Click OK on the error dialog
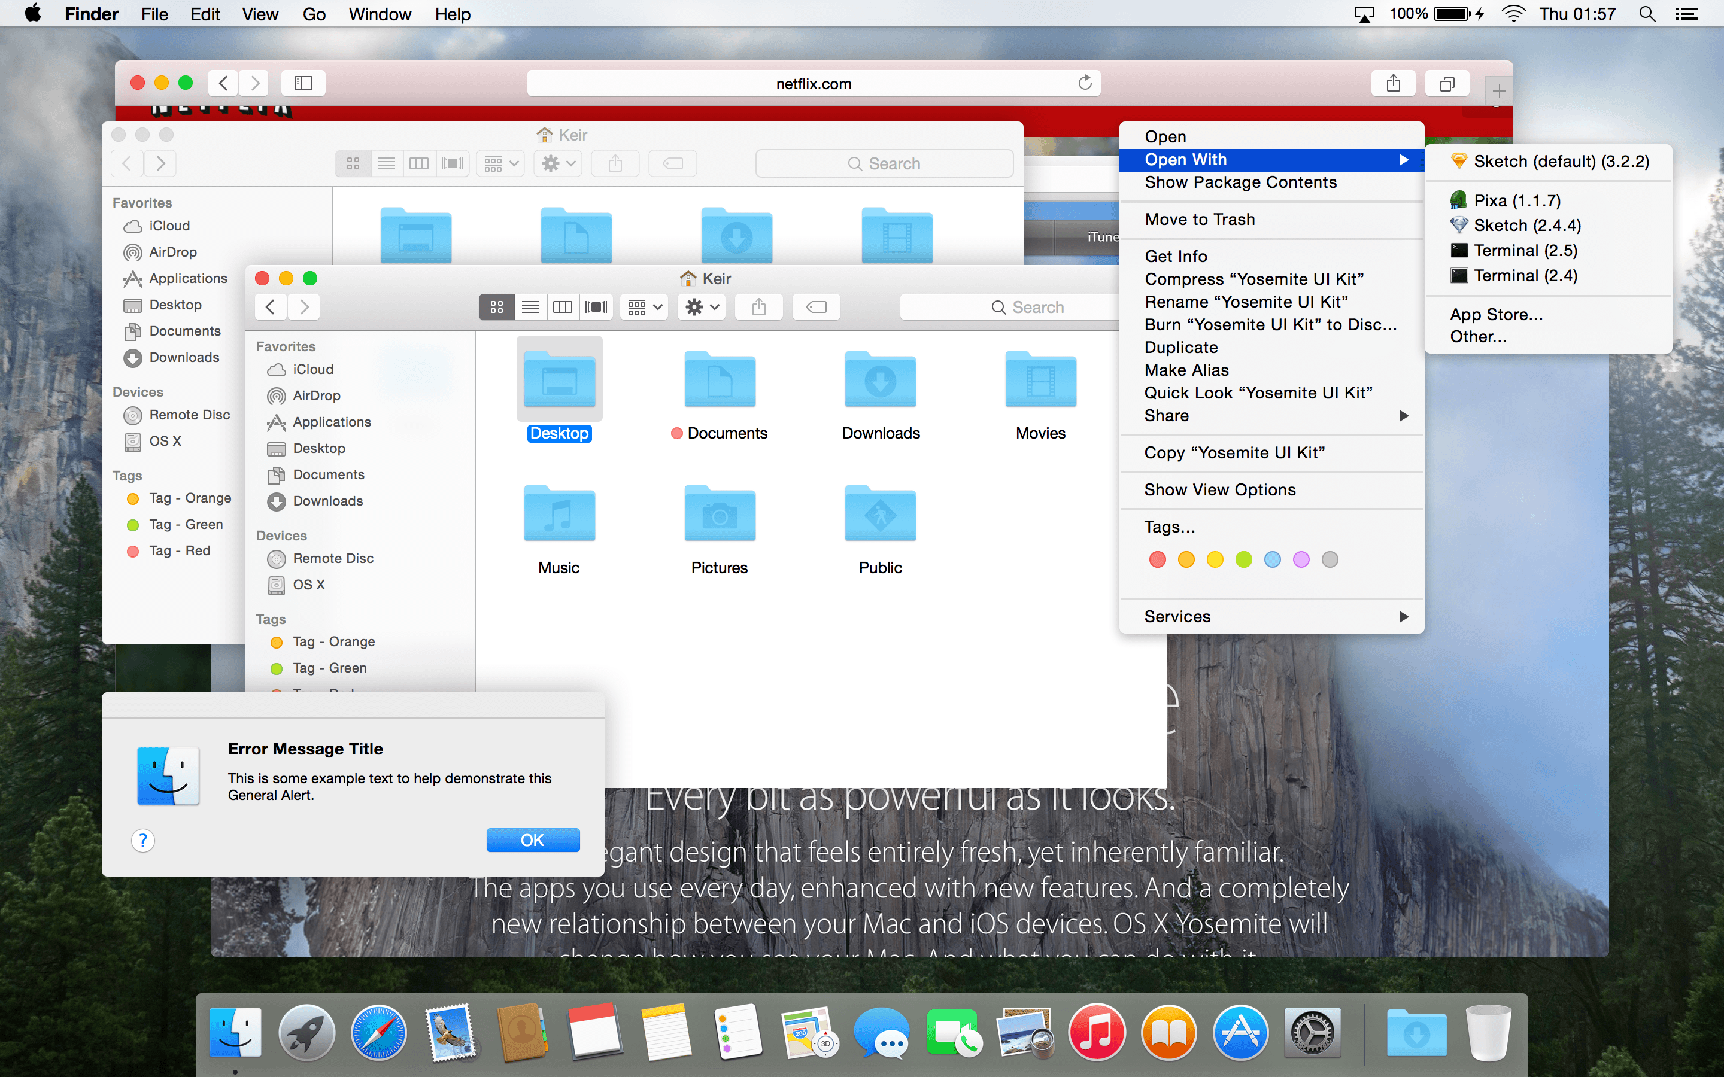 [x=532, y=840]
